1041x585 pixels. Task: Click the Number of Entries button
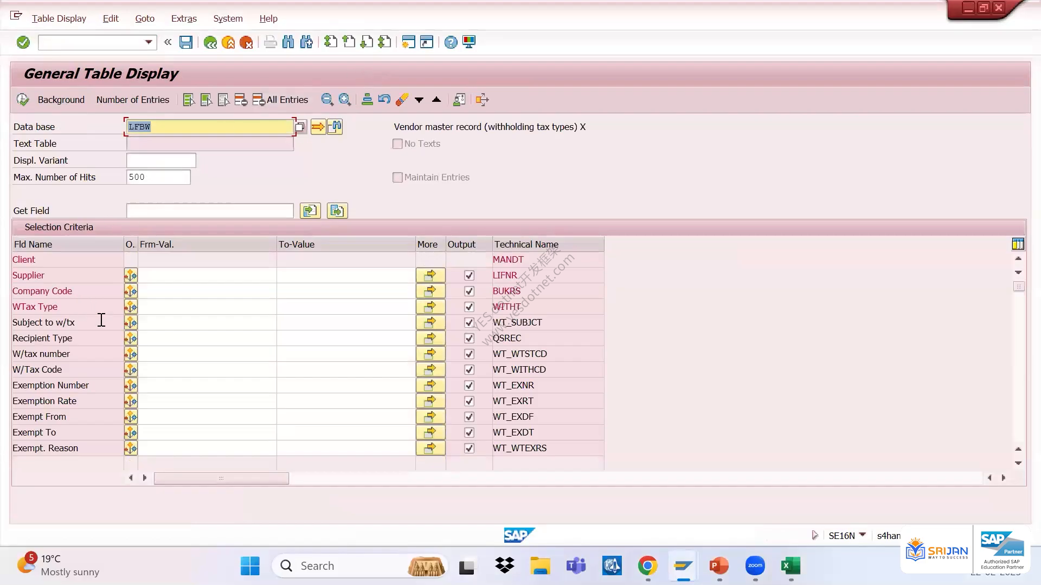(133, 100)
